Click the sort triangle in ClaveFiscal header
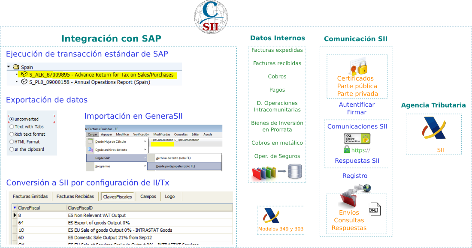This screenshot has height=248, width=472. point(15,207)
